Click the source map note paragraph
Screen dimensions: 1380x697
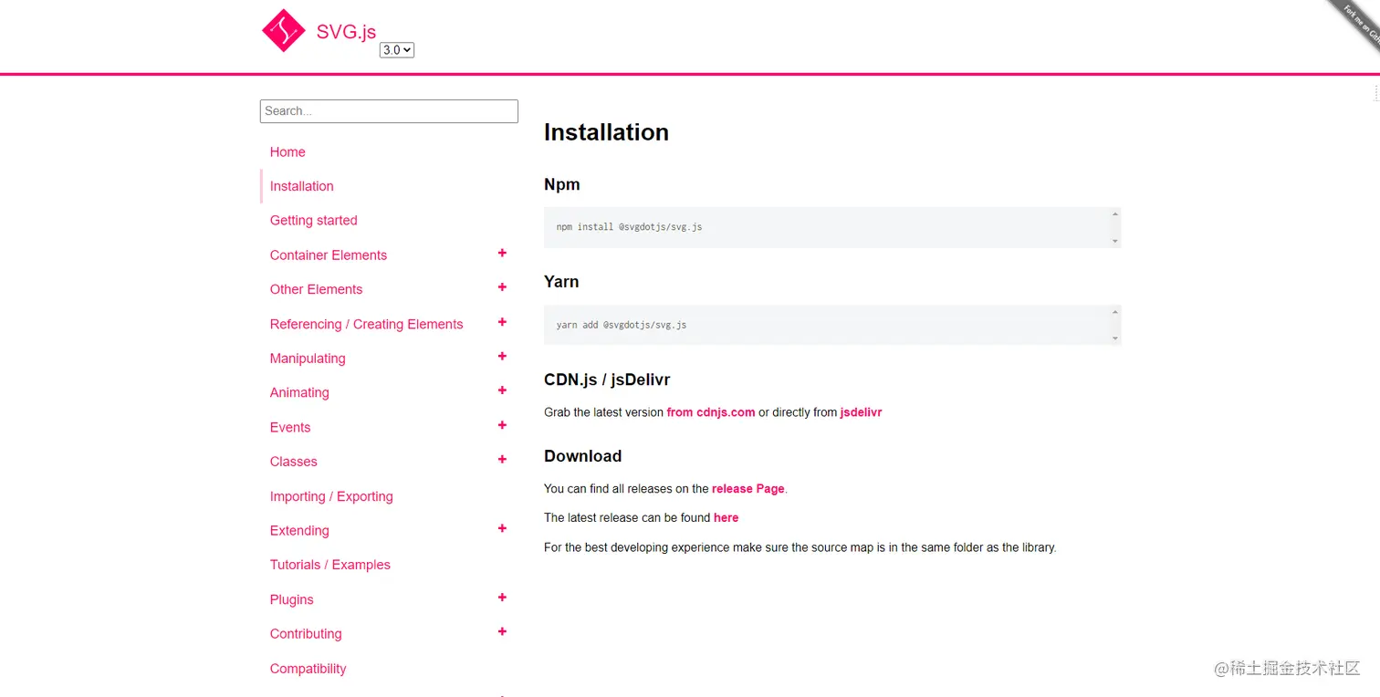point(800,547)
